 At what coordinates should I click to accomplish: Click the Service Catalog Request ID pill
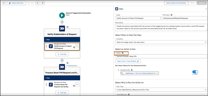tap(140, 73)
